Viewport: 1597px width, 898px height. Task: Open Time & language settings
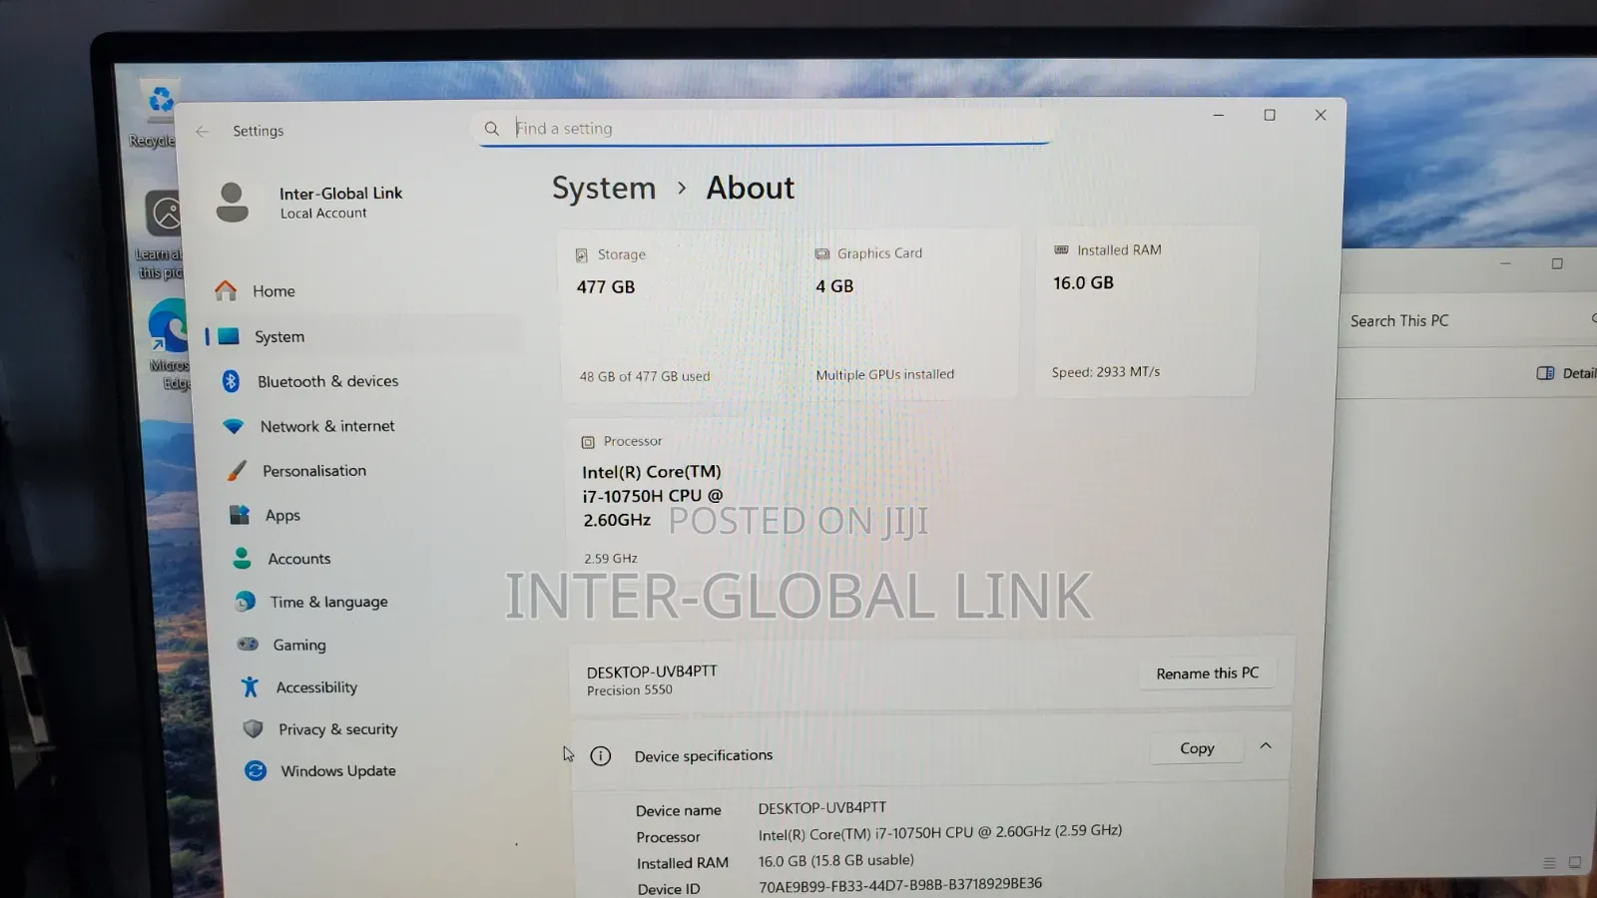pos(328,602)
